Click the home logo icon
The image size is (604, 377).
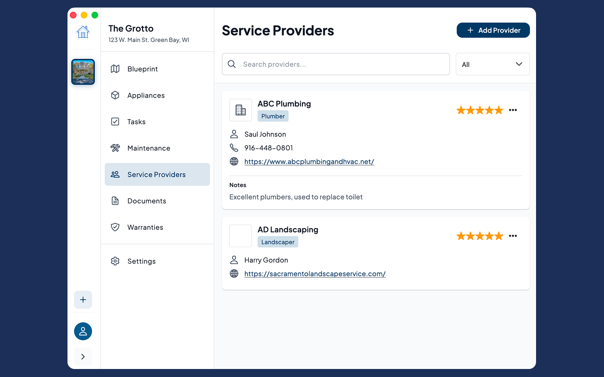point(83,32)
